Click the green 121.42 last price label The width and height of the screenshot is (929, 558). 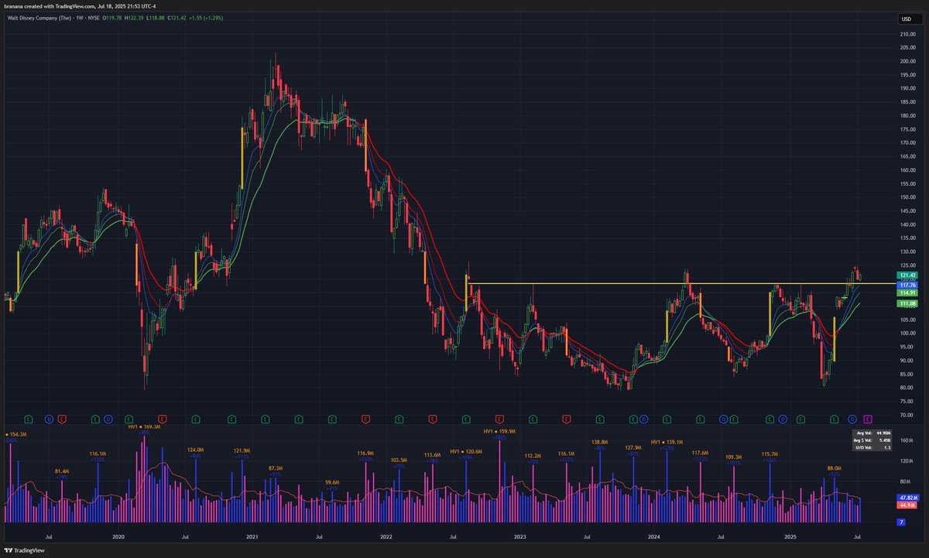click(908, 276)
